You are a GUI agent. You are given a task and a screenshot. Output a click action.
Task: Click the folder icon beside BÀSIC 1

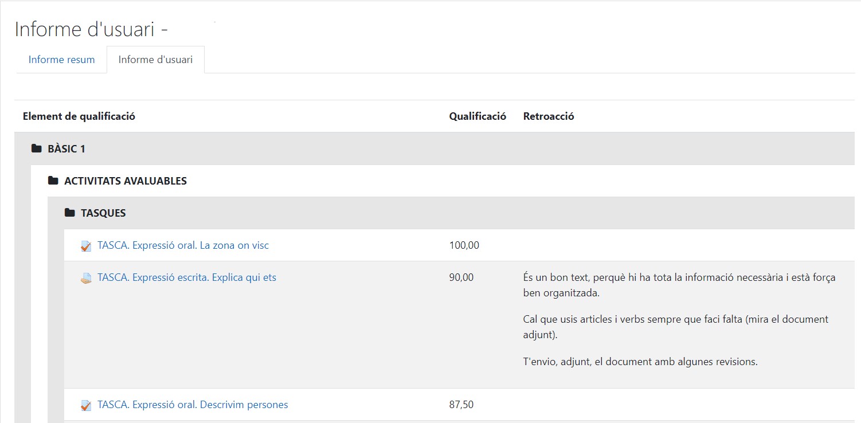pos(37,149)
